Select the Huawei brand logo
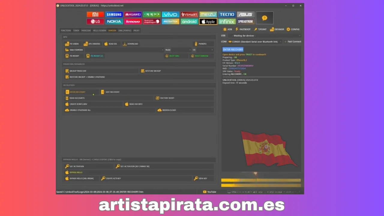This screenshot has width=384, height=216. (133, 14)
